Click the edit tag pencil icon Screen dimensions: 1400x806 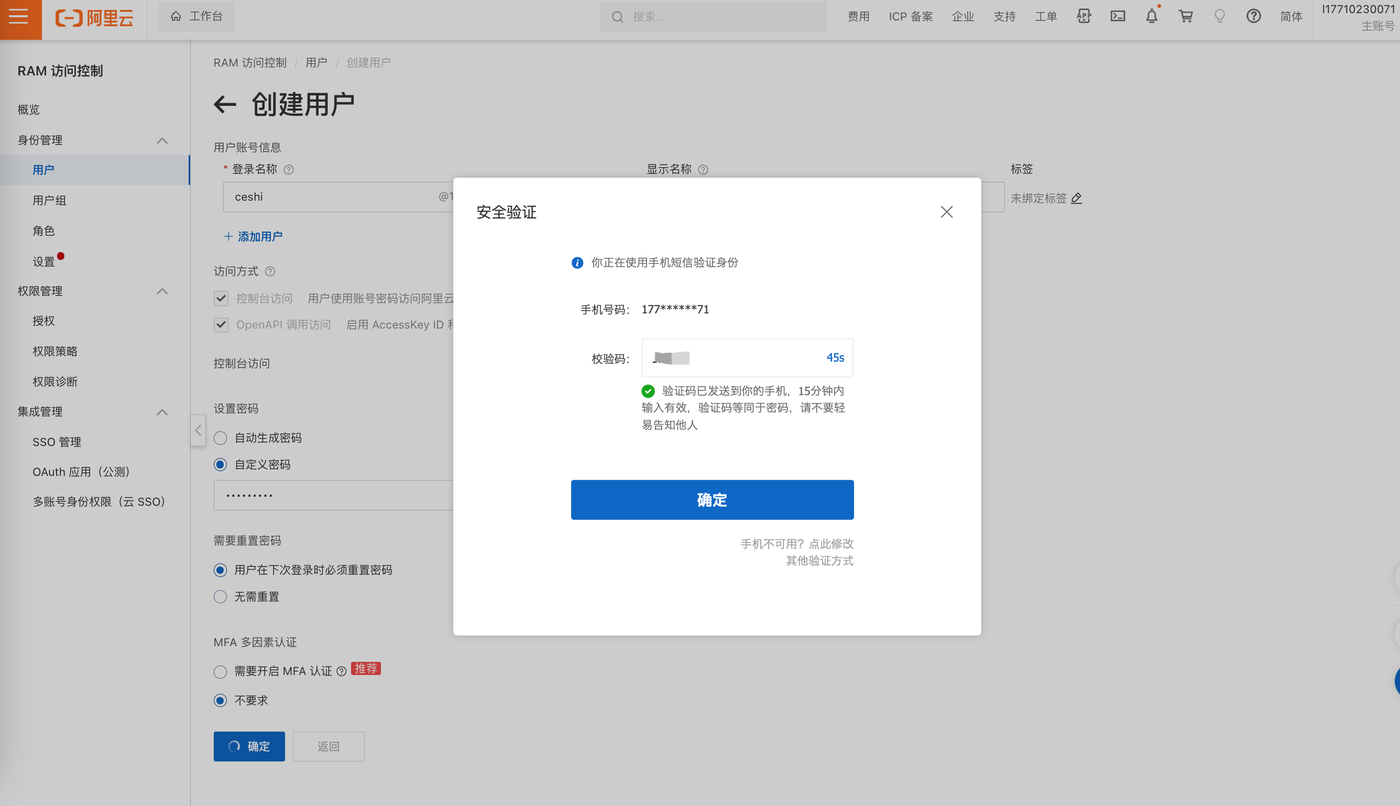1076,198
